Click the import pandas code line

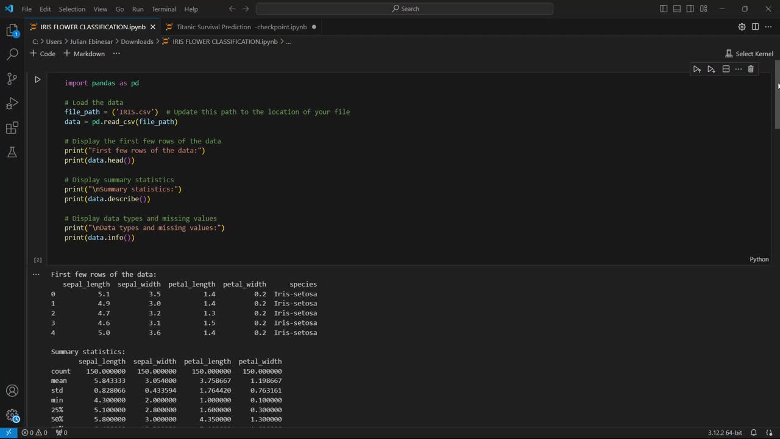(x=102, y=83)
